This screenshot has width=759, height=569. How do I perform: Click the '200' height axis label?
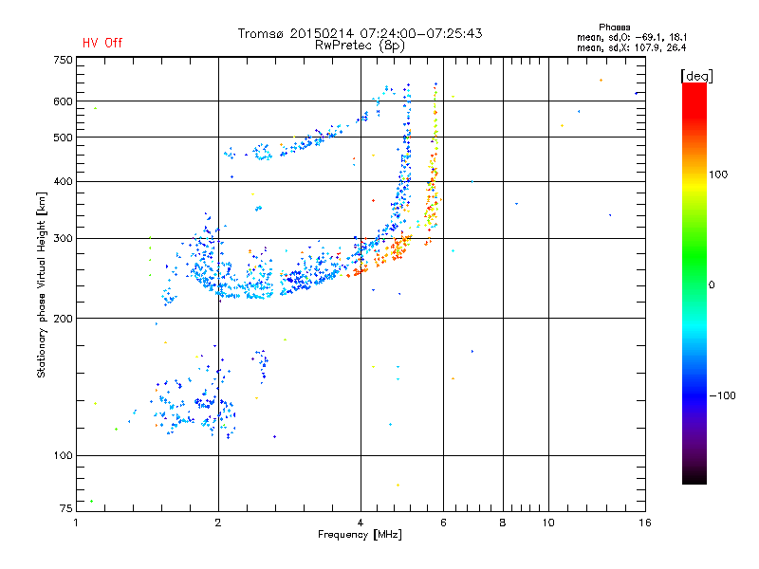click(x=63, y=319)
